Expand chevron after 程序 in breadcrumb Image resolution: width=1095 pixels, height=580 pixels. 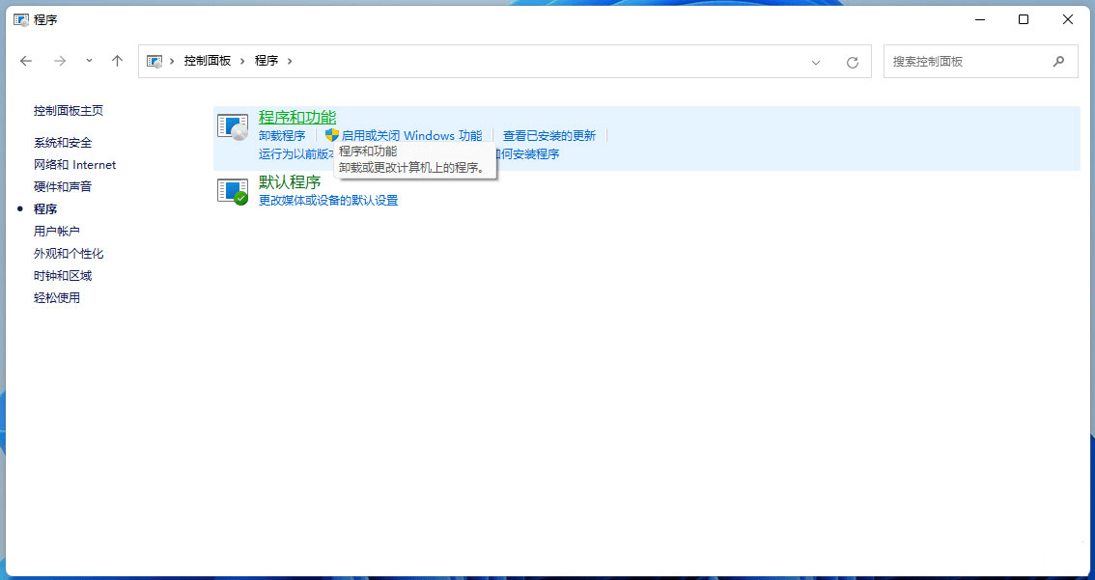pos(289,61)
